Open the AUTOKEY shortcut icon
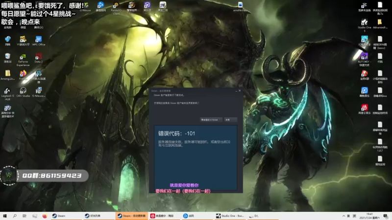 [x=364, y=60]
